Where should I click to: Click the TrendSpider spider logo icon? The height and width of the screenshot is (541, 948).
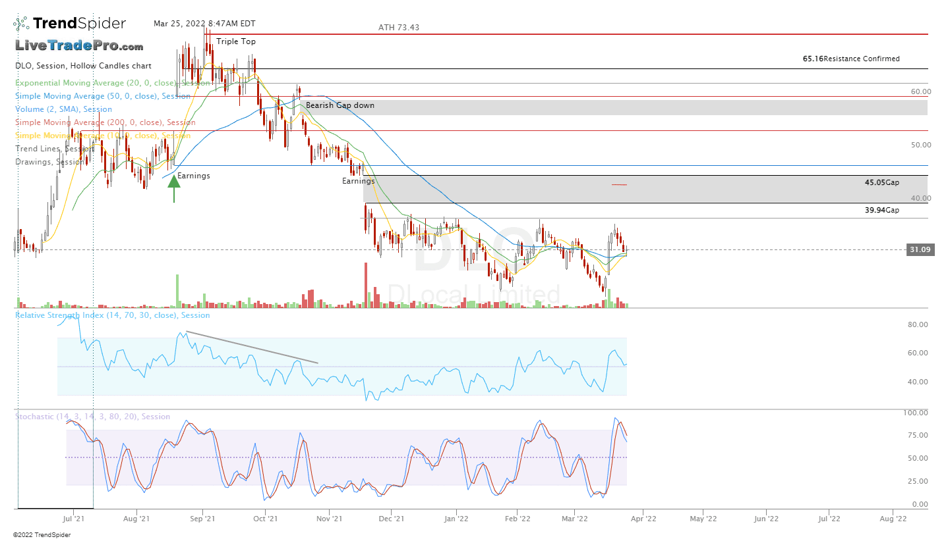tap(20, 22)
